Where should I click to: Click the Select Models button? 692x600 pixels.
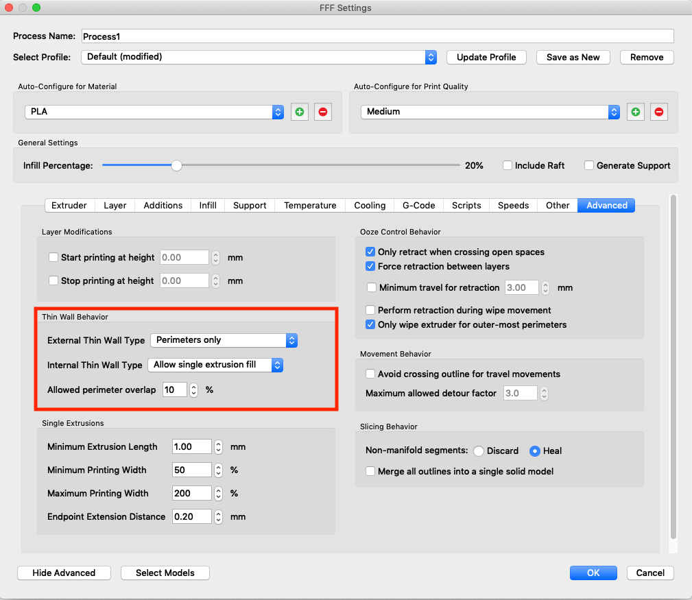click(x=165, y=573)
